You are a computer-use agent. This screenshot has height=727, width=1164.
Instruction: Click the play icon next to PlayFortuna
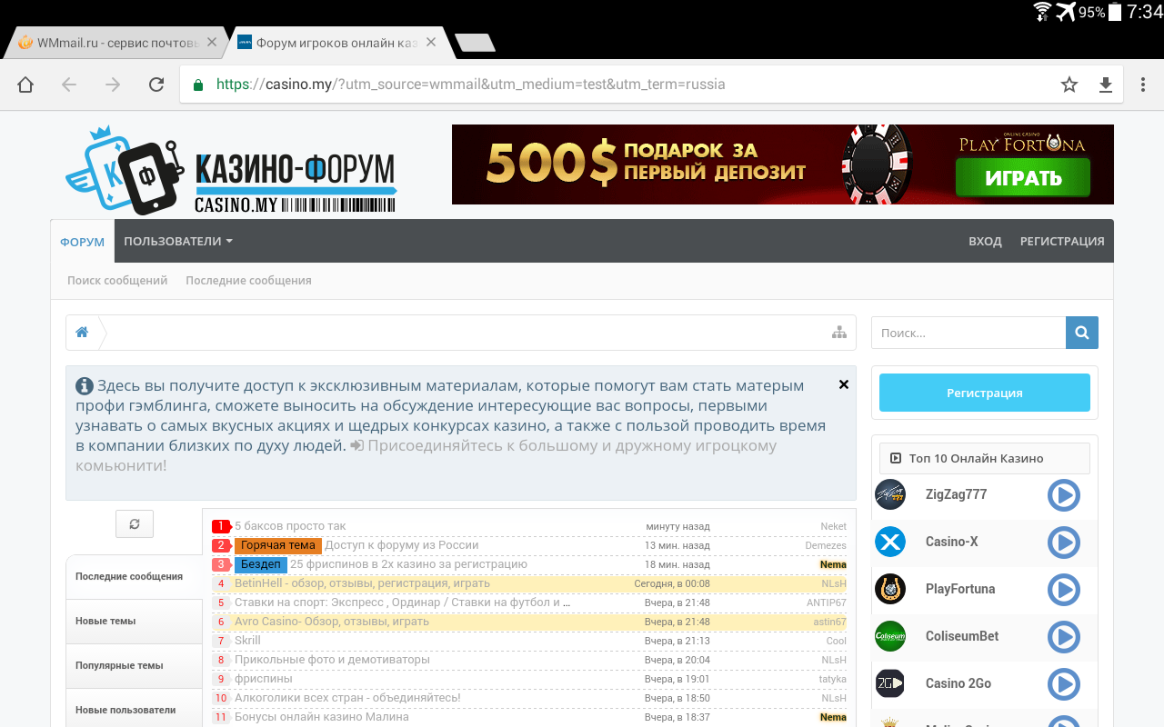(x=1063, y=590)
